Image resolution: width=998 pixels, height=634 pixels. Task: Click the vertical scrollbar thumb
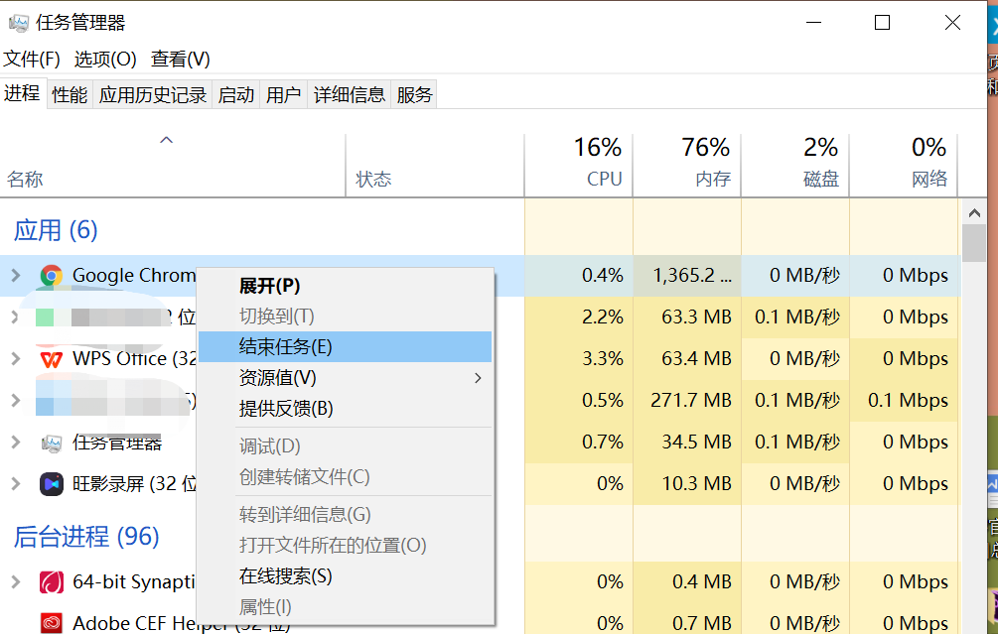[974, 243]
